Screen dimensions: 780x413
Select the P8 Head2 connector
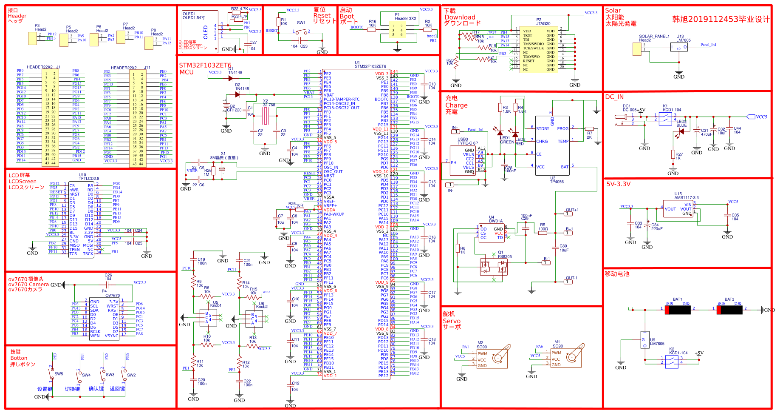pyautogui.click(x=149, y=43)
